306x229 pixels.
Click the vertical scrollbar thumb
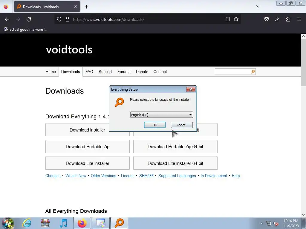[x=303, y=62]
